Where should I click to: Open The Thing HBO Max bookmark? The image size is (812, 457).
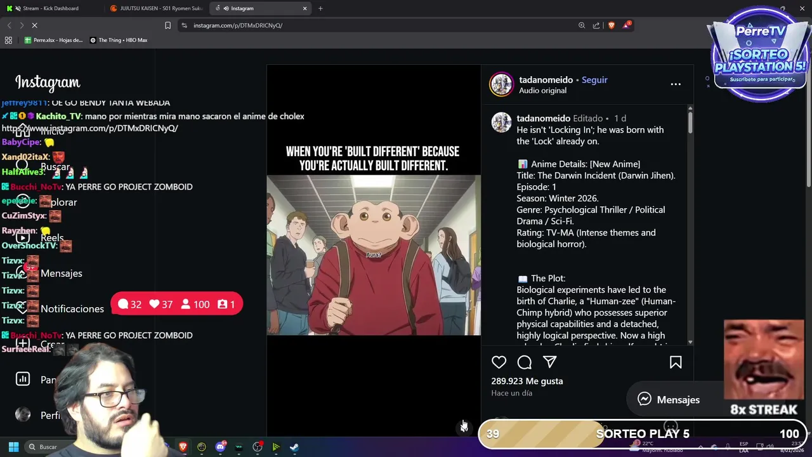coord(119,40)
